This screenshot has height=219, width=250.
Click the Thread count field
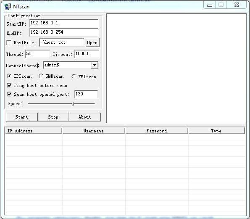pos(38,54)
